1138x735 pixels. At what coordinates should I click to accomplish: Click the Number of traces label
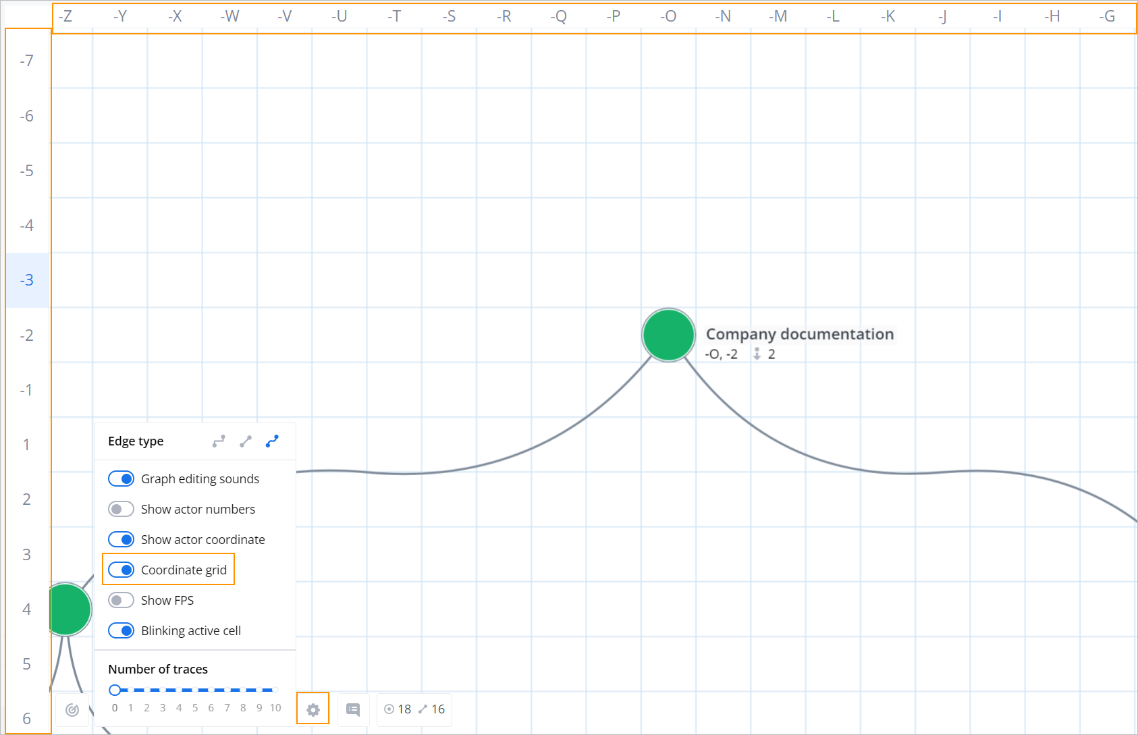pos(158,669)
